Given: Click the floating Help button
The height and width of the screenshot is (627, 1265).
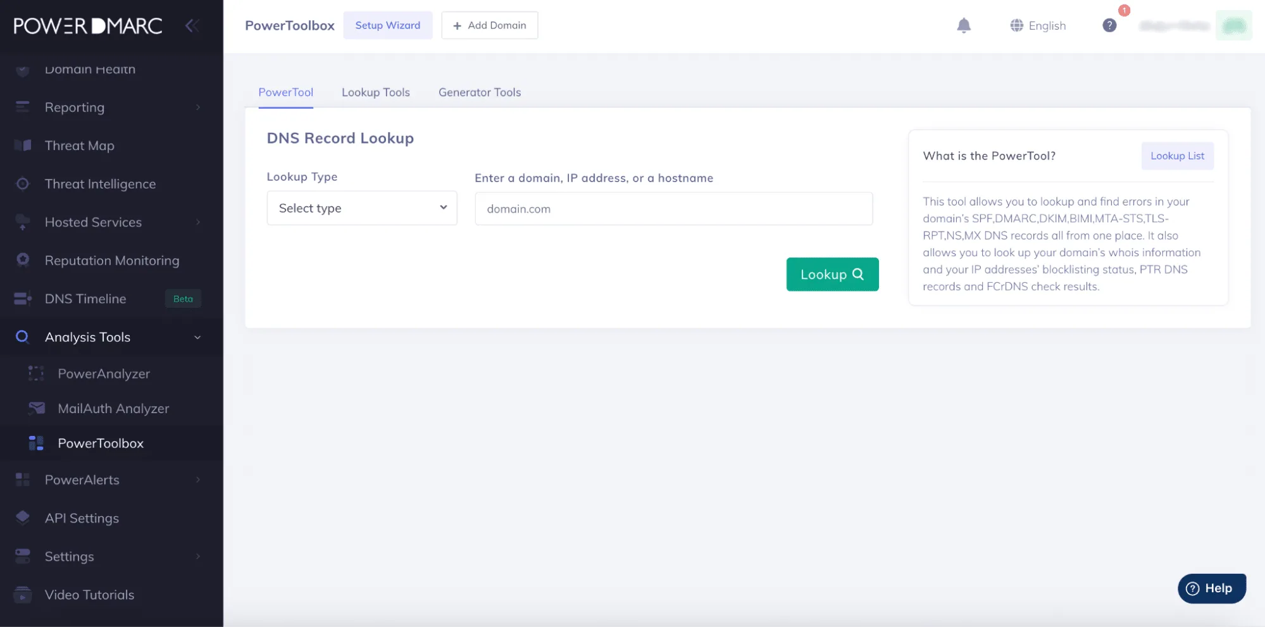Looking at the screenshot, I should [1211, 588].
